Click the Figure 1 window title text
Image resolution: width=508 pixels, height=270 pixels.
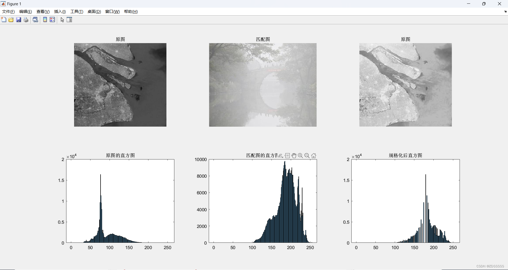pyautogui.click(x=14, y=4)
